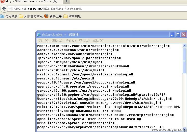Open the 编辑(E) menu in Notepad

[57, 41]
